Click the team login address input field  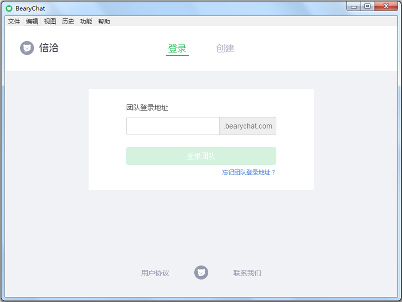pos(172,126)
